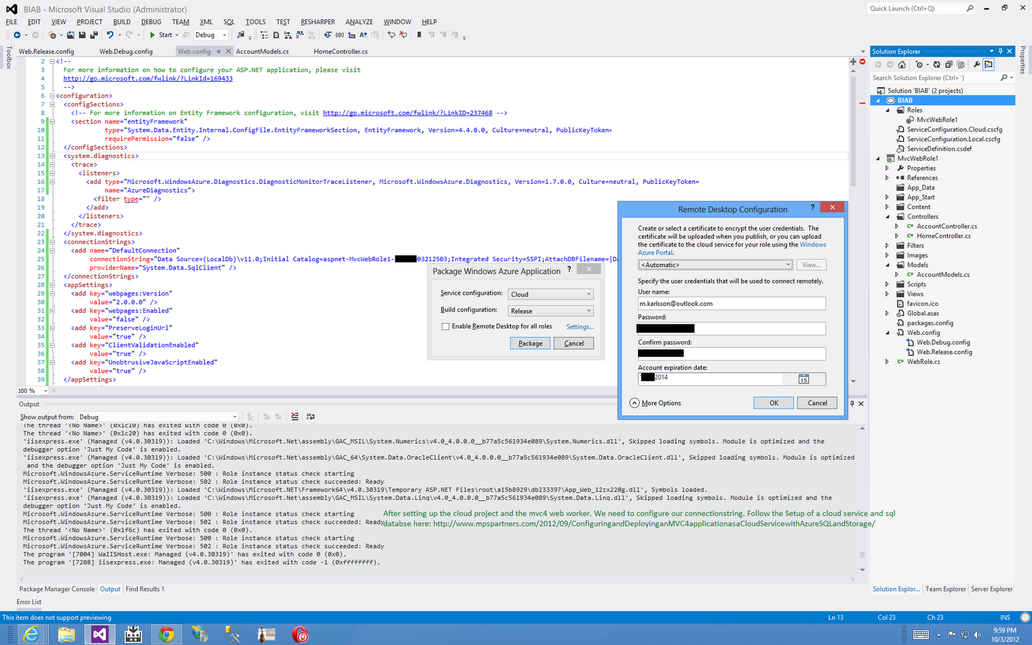This screenshot has width=1032, height=645.
Task: Expand the References node
Action: 887,178
